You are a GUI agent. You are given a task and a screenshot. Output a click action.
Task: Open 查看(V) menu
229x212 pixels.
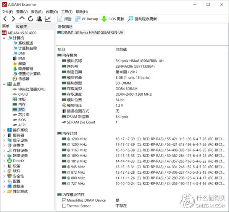(22, 12)
